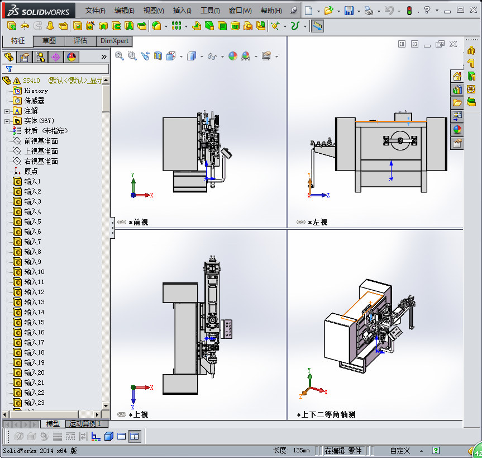Toggle the front view link icon beside 前视
This screenshot has width=482, height=458.
[122, 222]
